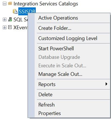Open Properties of SSISDB
Image resolution: width=111 pixels, height=119 pixels.
click(72, 113)
